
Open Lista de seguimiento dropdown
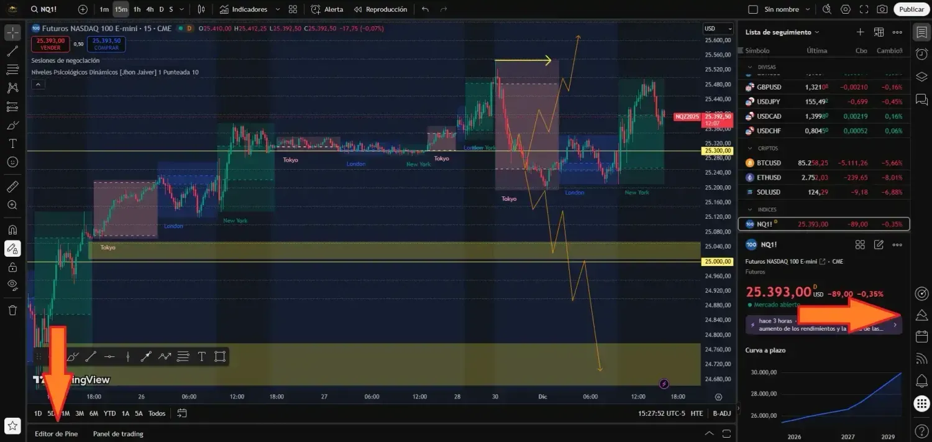(782, 32)
